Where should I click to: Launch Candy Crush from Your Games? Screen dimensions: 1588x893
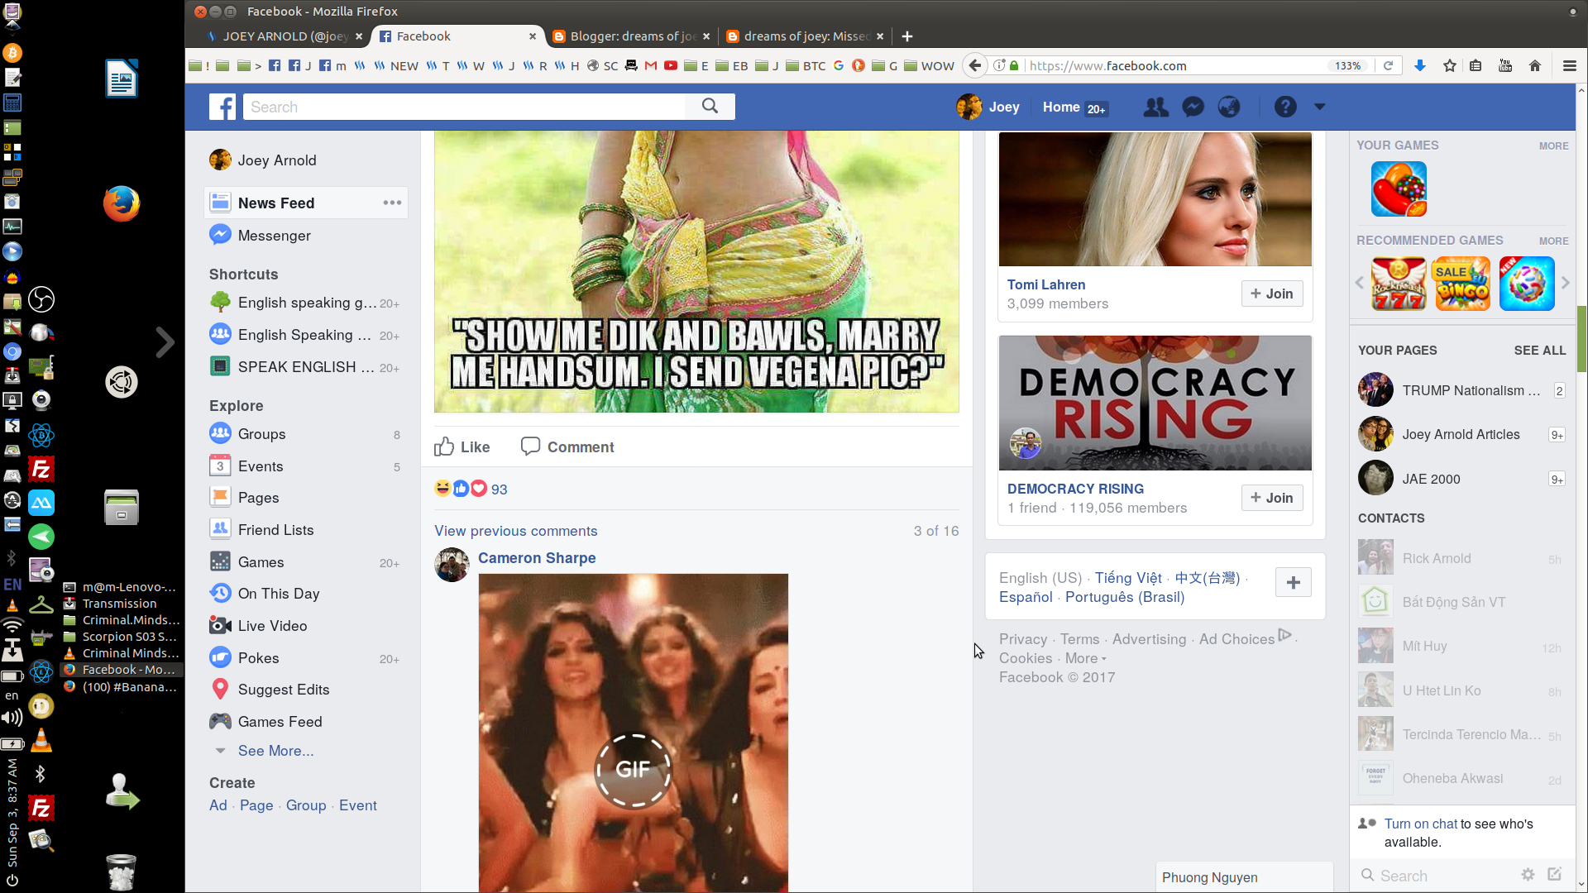pyautogui.click(x=1399, y=189)
